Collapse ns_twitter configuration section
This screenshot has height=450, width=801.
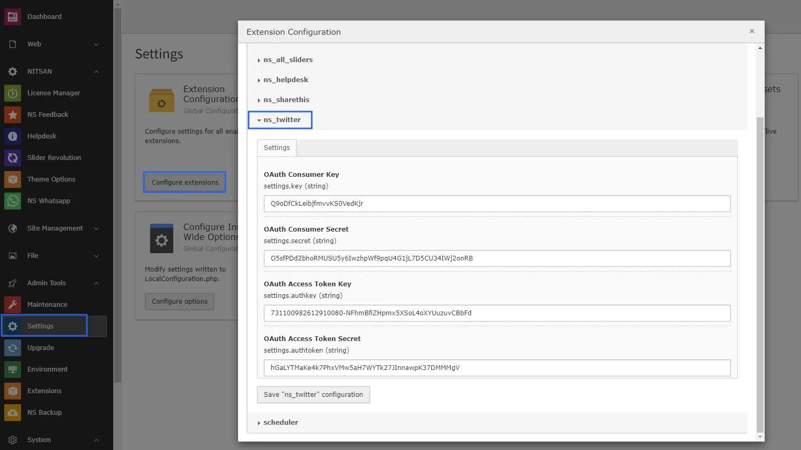(280, 120)
